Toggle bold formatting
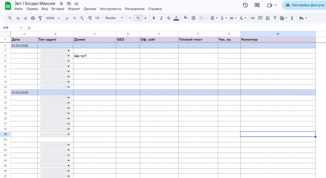This screenshot has height=178, width=326. tap(154, 18)
